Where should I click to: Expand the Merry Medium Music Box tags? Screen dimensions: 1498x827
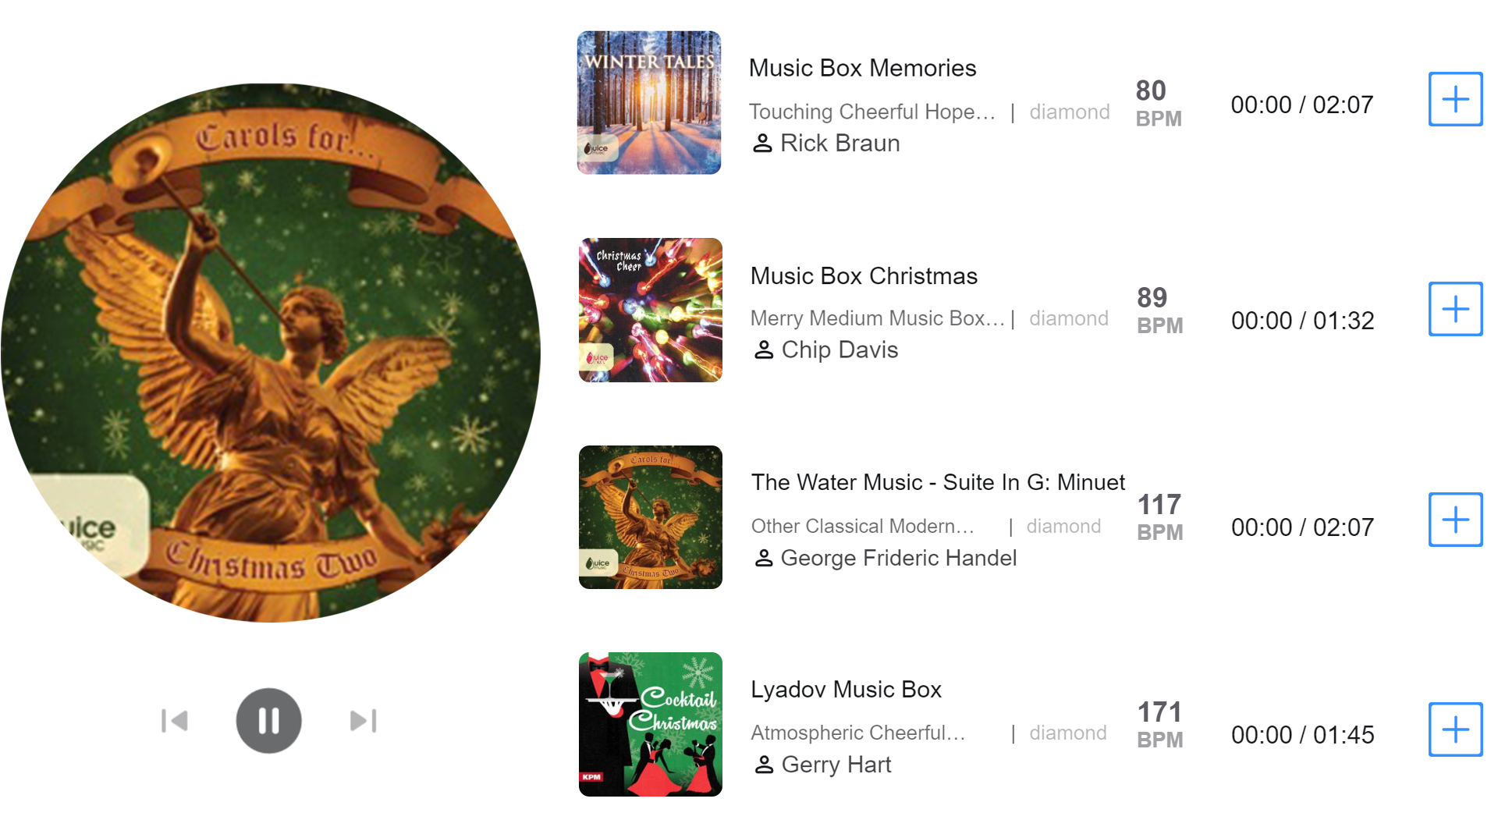click(x=877, y=318)
